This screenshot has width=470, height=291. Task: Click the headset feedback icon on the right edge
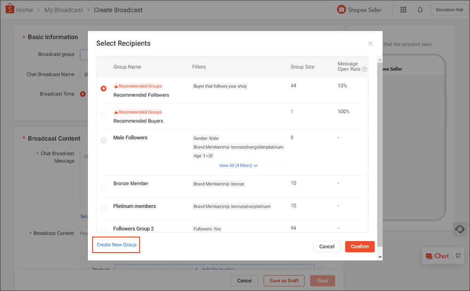[460, 230]
